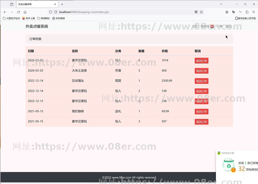
Task: Open 移动设备上的书签 bookmarks
Action: click(x=245, y=18)
